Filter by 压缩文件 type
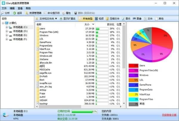This screenshot has width=179, height=121. [x=112, y=19]
